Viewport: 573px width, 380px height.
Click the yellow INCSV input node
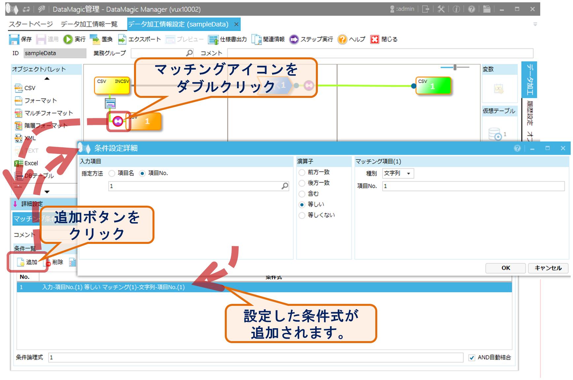pyautogui.click(x=112, y=86)
